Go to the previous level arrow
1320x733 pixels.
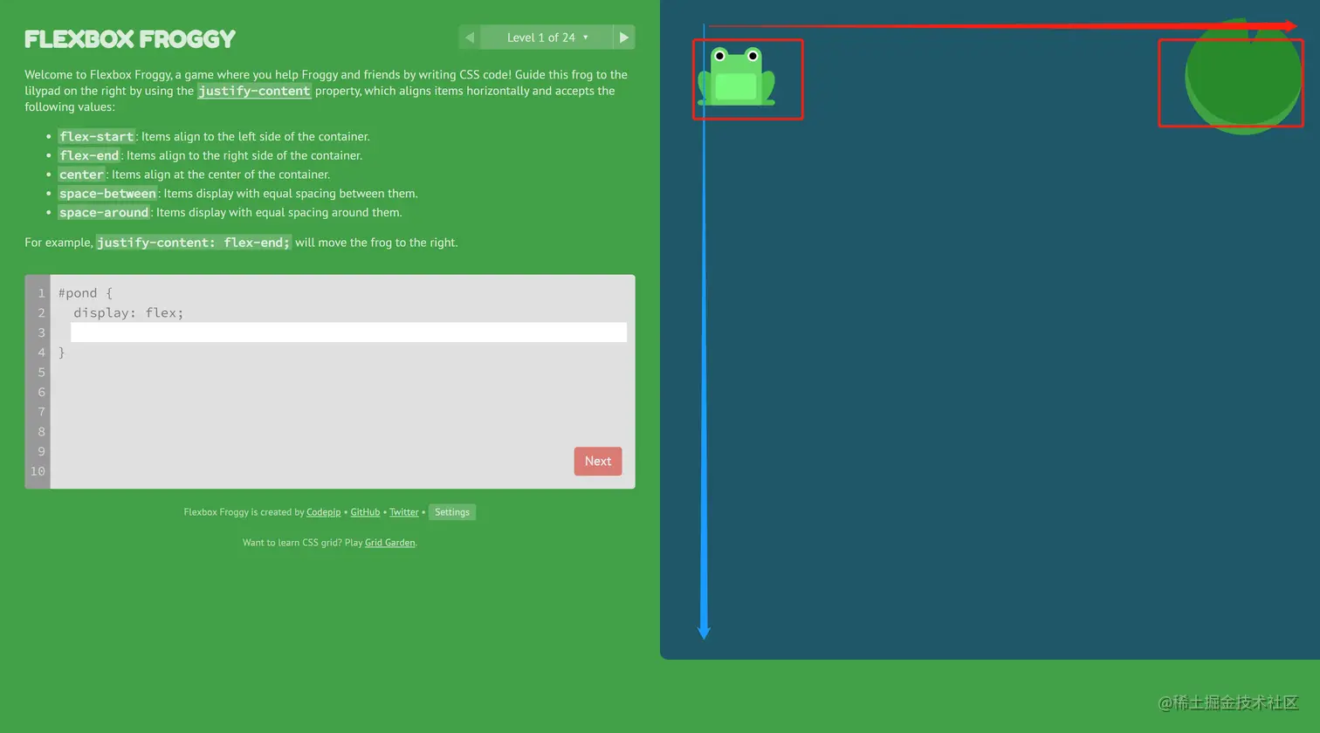click(470, 38)
